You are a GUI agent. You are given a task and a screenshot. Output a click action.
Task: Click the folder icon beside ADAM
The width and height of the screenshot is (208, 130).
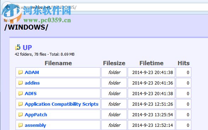(x=21, y=72)
